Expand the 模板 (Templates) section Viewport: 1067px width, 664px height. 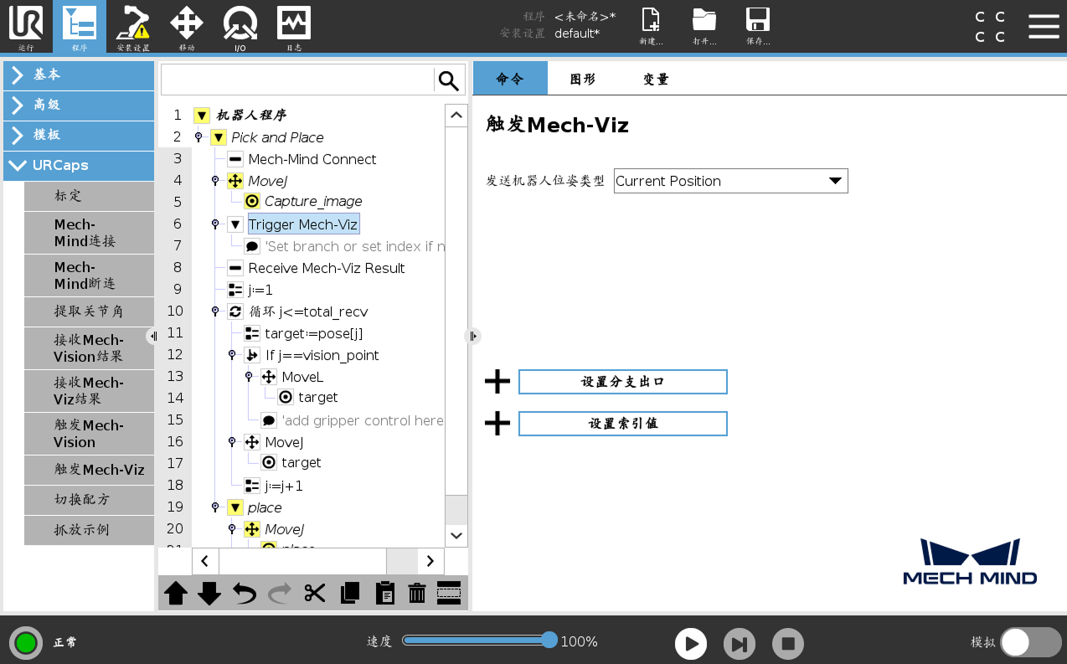click(x=79, y=135)
